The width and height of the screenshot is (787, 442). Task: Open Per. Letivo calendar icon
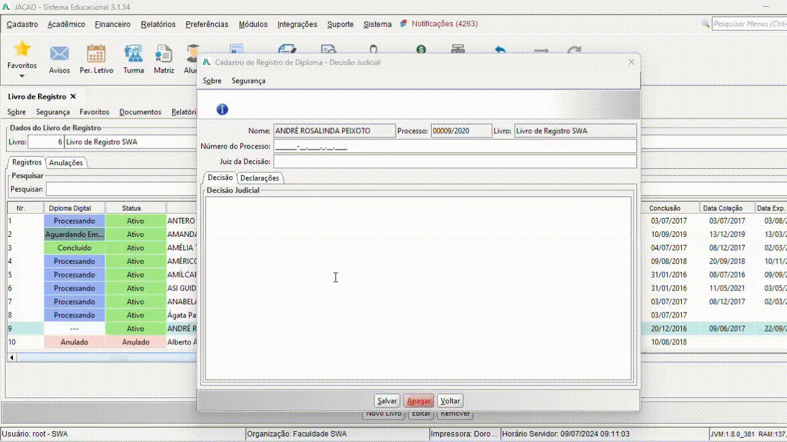[x=97, y=54]
